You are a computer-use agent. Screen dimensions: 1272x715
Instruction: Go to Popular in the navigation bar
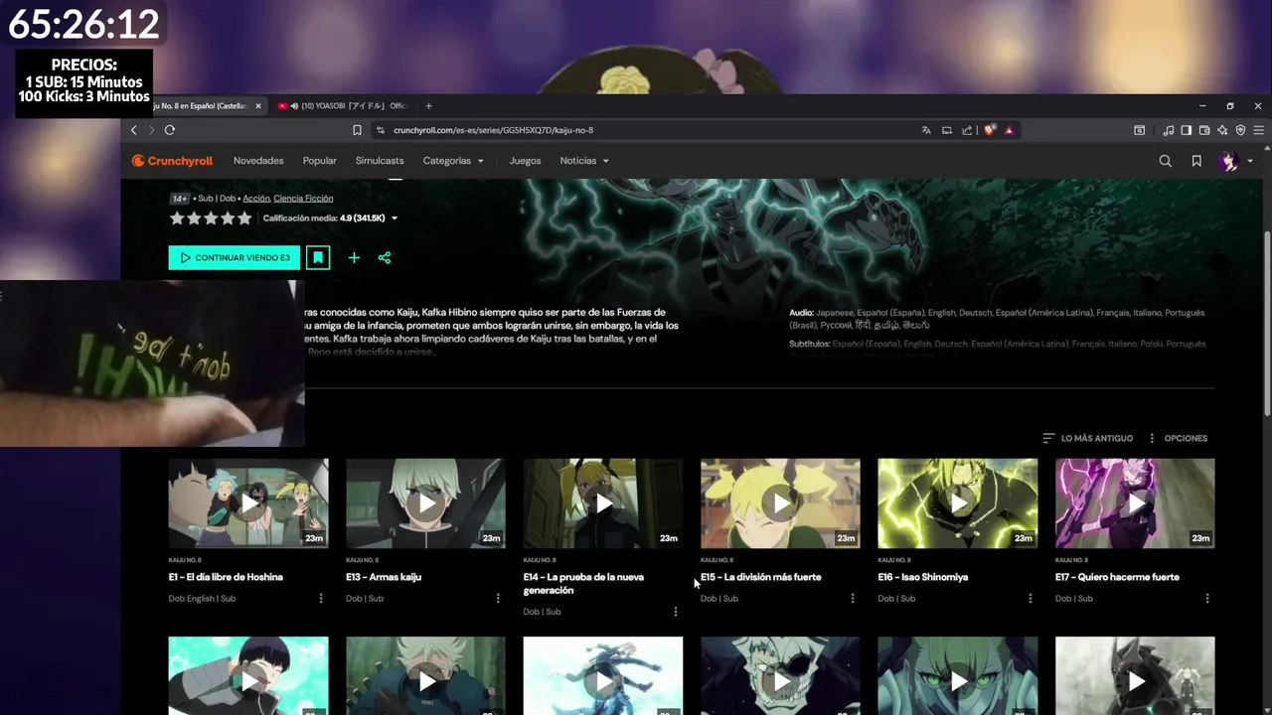tap(320, 161)
